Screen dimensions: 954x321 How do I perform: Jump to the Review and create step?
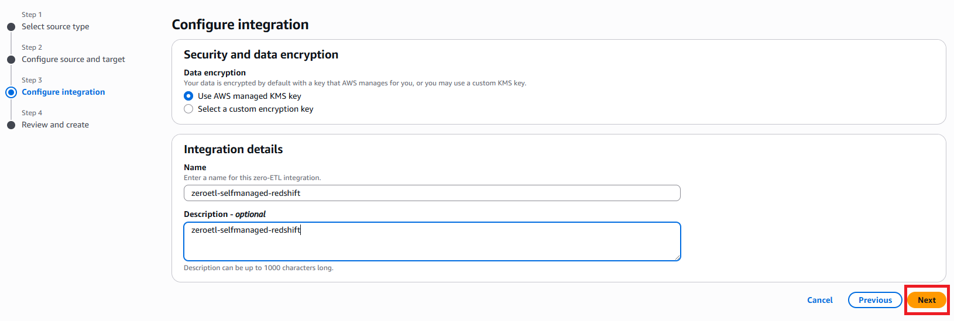tap(55, 125)
